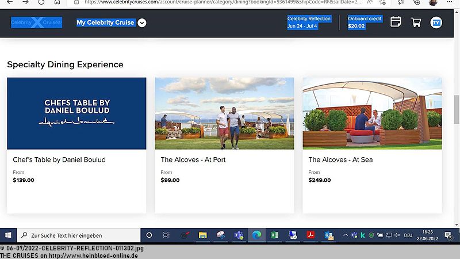Open The Alcoves - At Sea image
This screenshot has width=460, height=259.
[x=372, y=113]
